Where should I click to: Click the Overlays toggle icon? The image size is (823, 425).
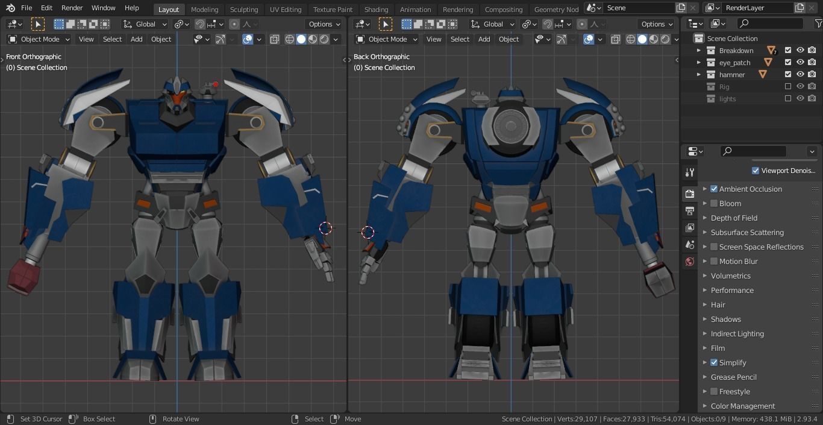click(247, 39)
